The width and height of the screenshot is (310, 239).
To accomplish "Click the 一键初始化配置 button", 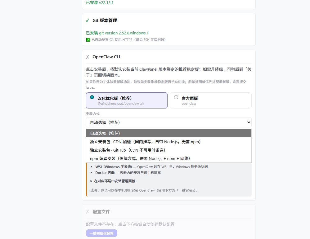I will 101,233.
